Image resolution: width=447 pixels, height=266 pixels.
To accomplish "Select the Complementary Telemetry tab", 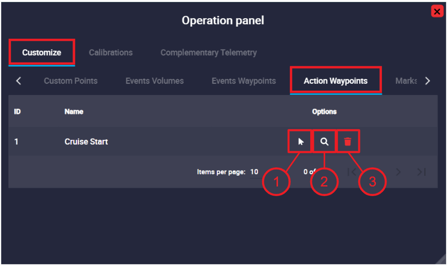I will [x=208, y=52].
